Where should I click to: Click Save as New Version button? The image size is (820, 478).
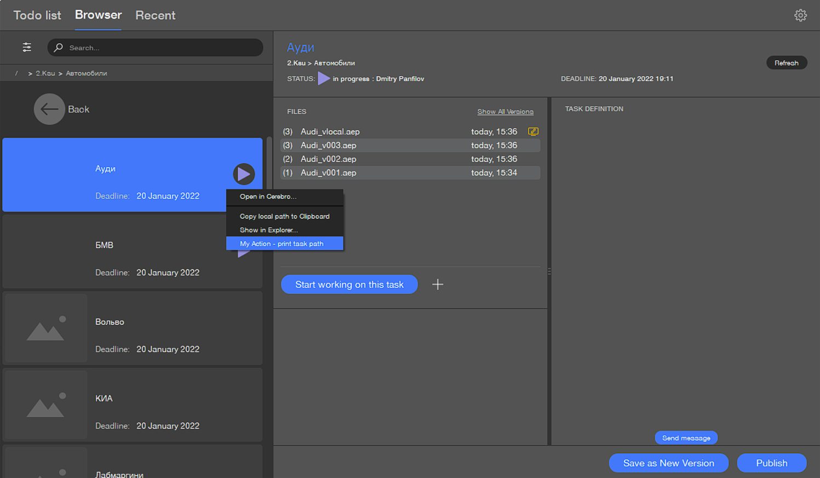(669, 463)
